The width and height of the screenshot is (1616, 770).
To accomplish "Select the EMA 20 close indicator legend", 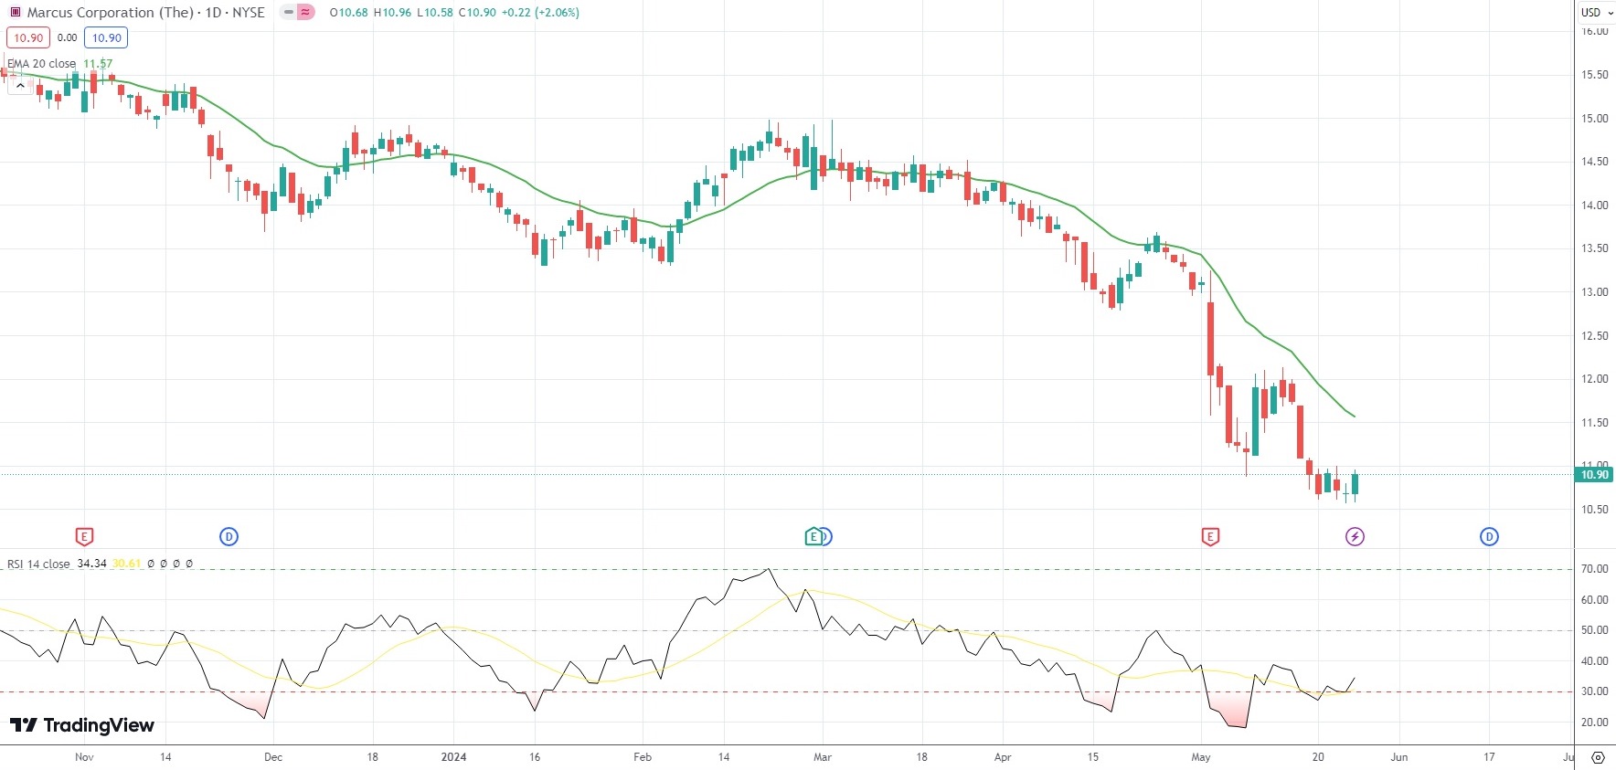I will tap(42, 64).
